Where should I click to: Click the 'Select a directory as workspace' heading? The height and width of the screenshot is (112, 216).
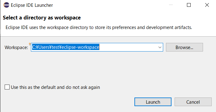point(42,18)
